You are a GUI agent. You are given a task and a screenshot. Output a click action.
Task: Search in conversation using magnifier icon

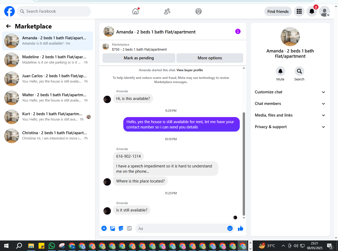(299, 71)
